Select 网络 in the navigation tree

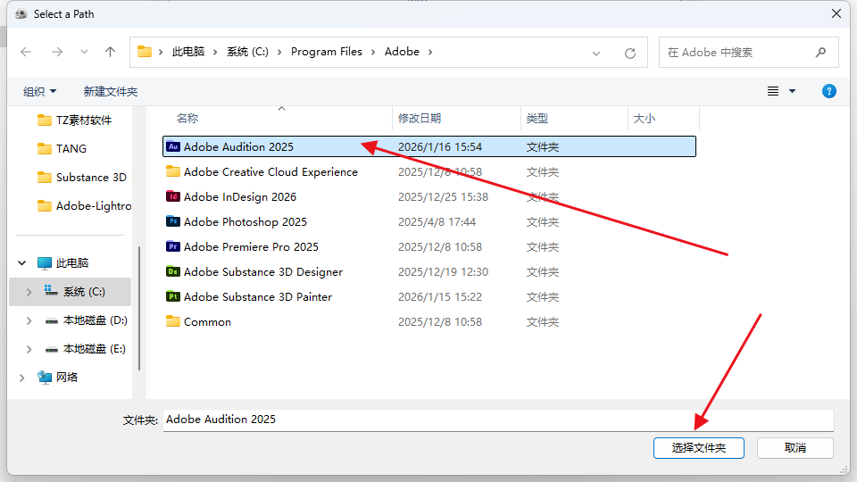click(57, 377)
